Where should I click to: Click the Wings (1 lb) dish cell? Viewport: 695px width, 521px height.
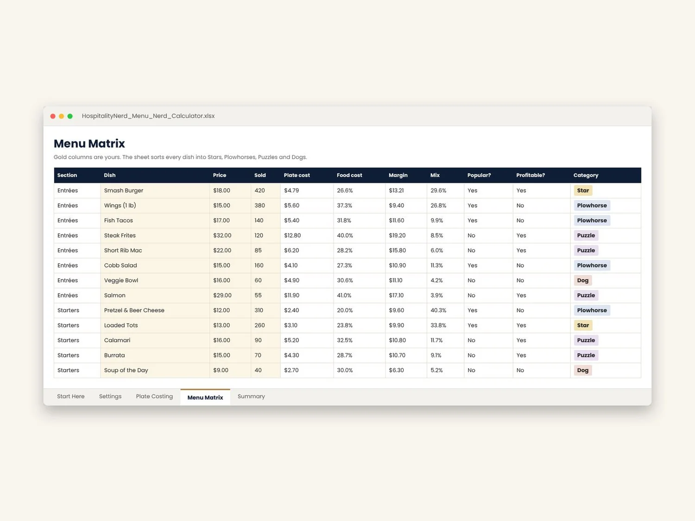click(155, 206)
